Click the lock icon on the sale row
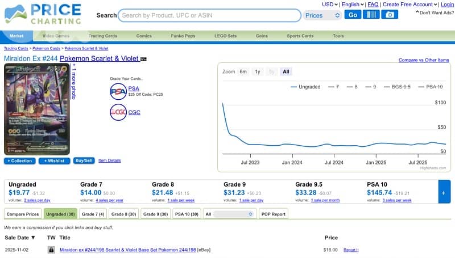The image size is (455, 258). click(51, 249)
